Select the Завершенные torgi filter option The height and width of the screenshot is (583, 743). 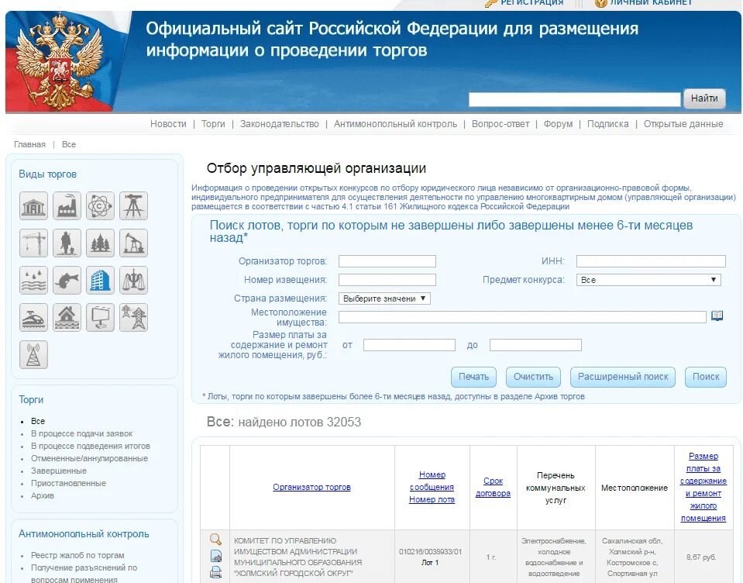60,471
